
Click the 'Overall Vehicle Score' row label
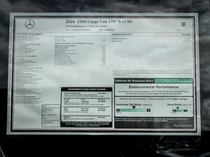[72, 93]
